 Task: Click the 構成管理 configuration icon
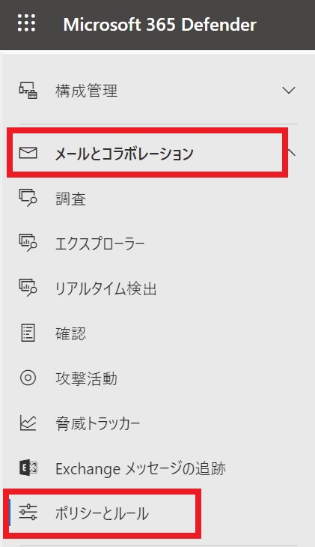tap(28, 91)
